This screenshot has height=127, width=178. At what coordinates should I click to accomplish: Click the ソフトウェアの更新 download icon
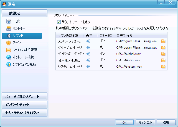[9, 64]
